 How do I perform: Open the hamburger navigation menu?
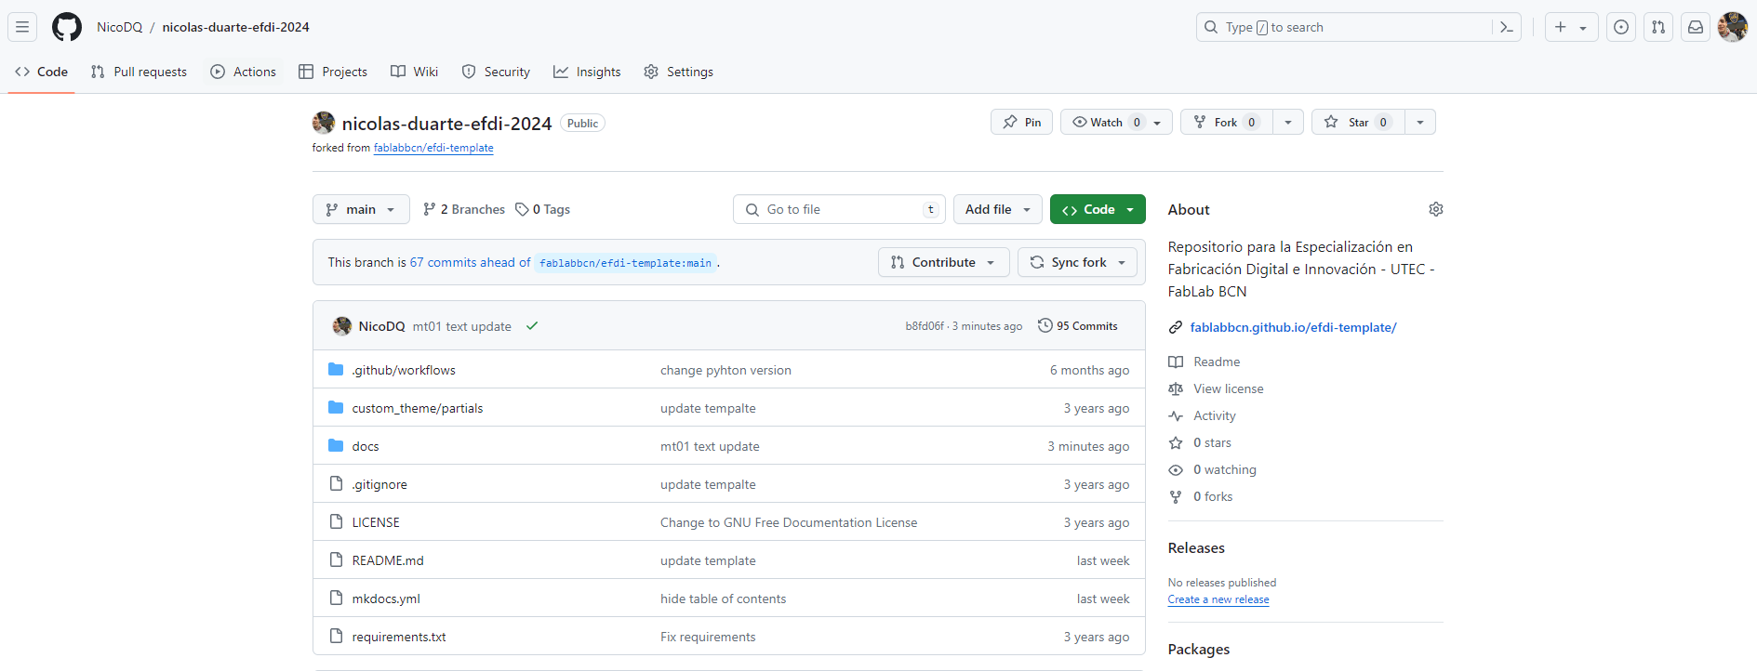point(22,27)
